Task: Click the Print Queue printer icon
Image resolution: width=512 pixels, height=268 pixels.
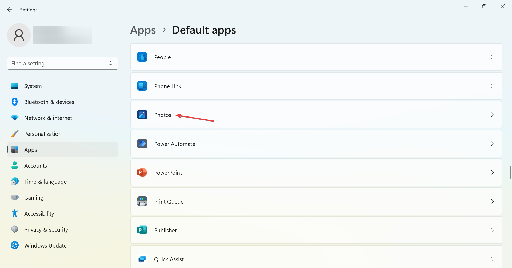Action: [x=142, y=201]
